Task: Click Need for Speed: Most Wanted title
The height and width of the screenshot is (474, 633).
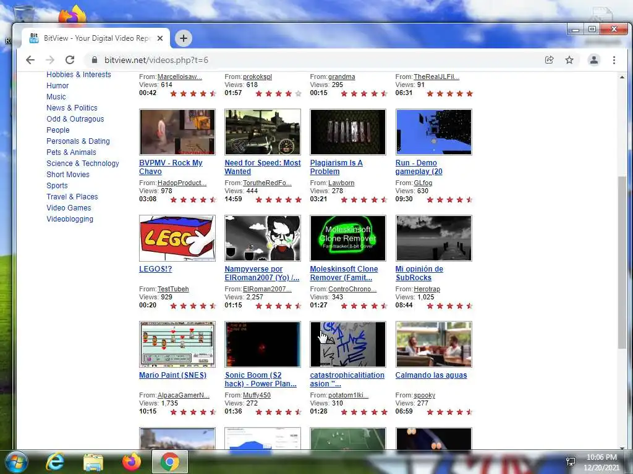Action: [263, 167]
